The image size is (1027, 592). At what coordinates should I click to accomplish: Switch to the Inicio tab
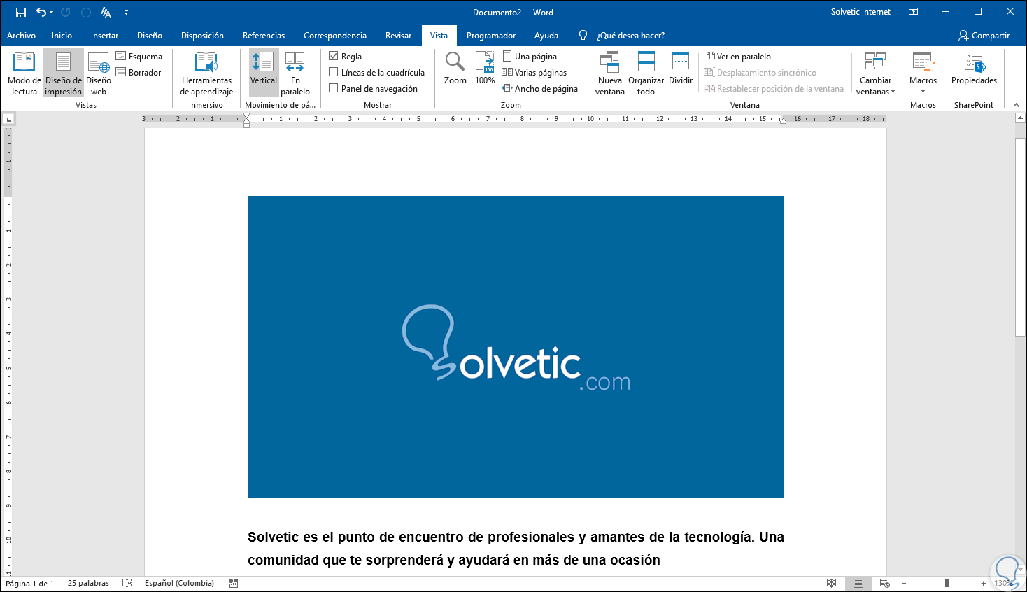pyautogui.click(x=62, y=36)
